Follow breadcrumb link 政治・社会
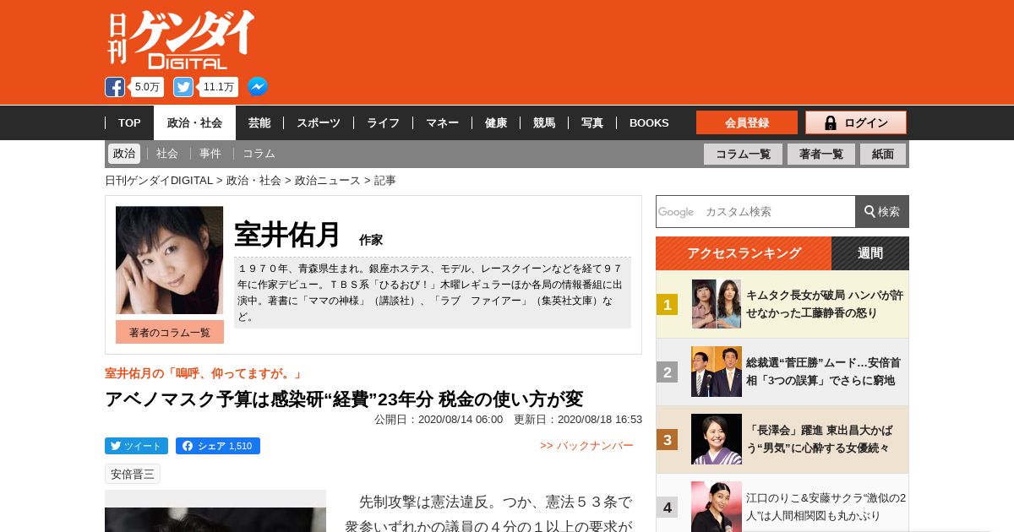Viewport: 1014px width, 532px height. tap(253, 181)
